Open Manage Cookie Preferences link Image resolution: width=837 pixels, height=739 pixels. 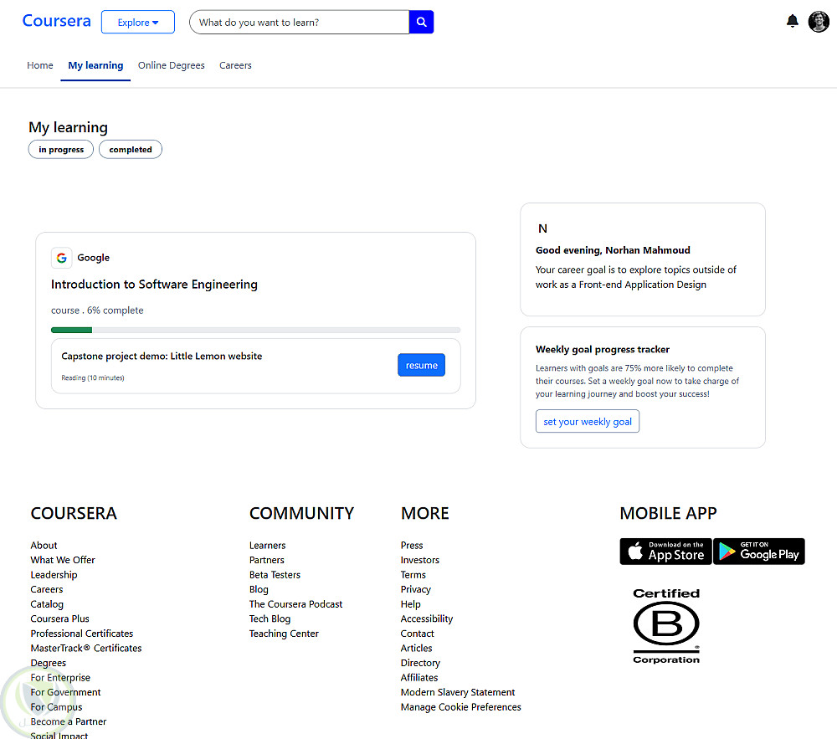click(x=460, y=706)
